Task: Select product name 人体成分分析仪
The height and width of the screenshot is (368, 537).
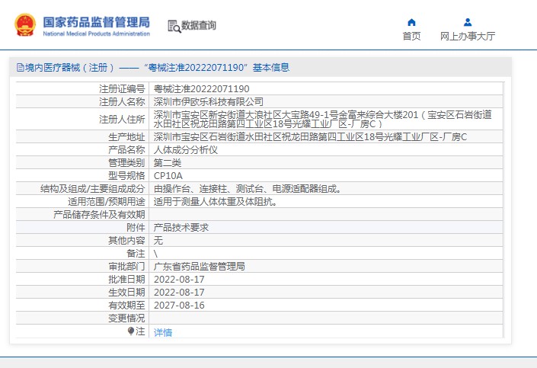Action: pos(186,150)
